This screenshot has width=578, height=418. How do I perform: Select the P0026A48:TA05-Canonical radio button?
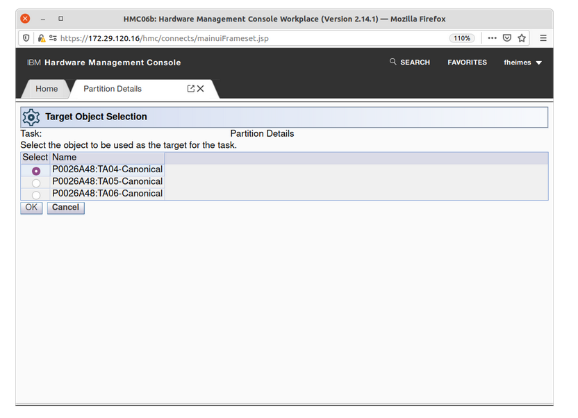36,183
